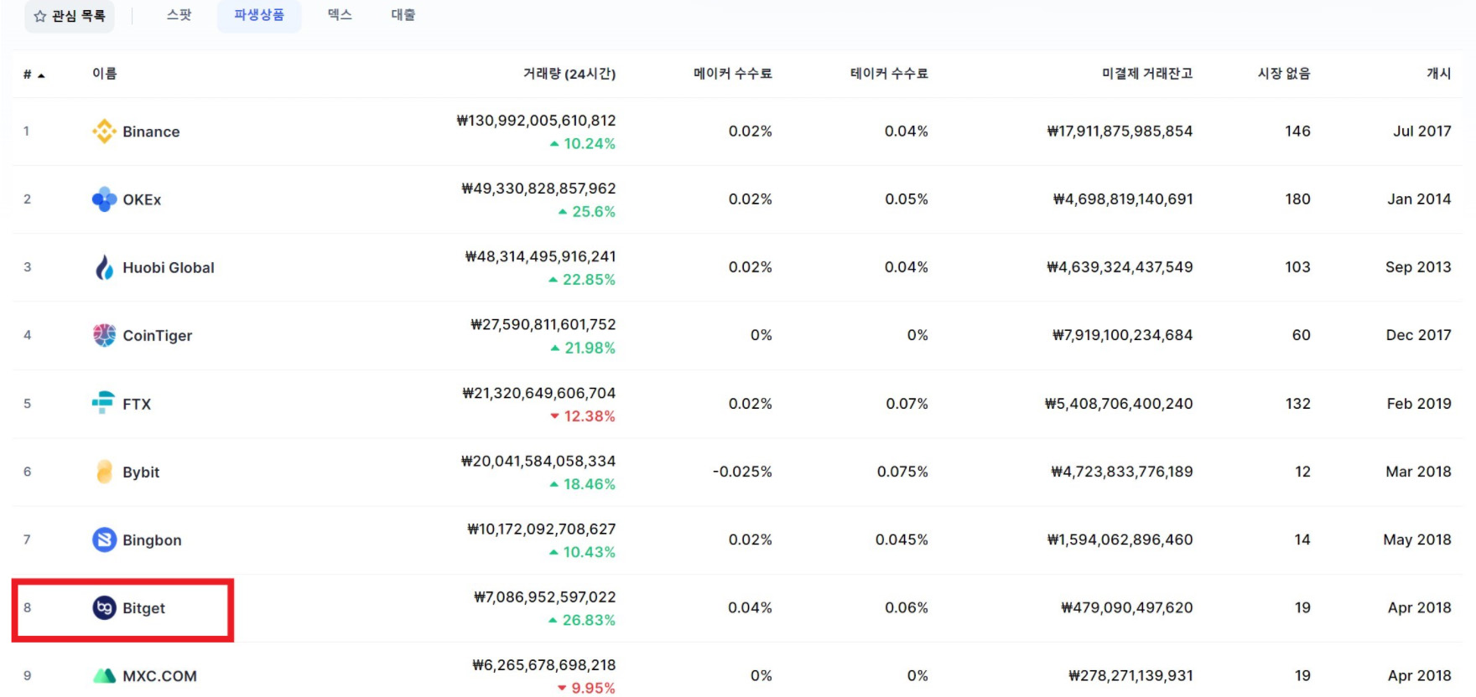Click Bybit's 0.075% taker fee
The width and height of the screenshot is (1476, 697).
pyautogui.click(x=902, y=472)
